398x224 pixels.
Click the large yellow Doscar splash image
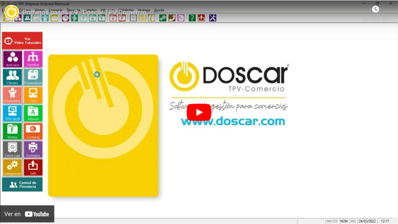pyautogui.click(x=103, y=125)
